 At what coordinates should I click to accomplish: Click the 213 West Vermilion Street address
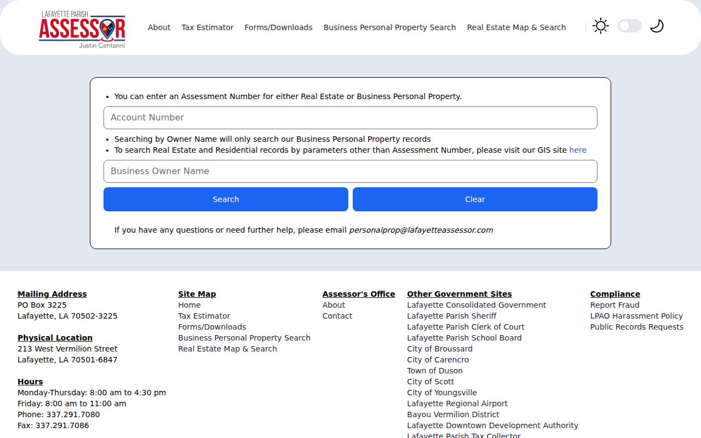67,349
